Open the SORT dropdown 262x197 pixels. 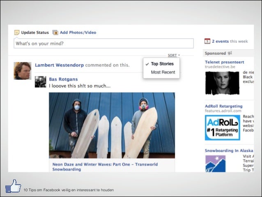click(x=174, y=55)
